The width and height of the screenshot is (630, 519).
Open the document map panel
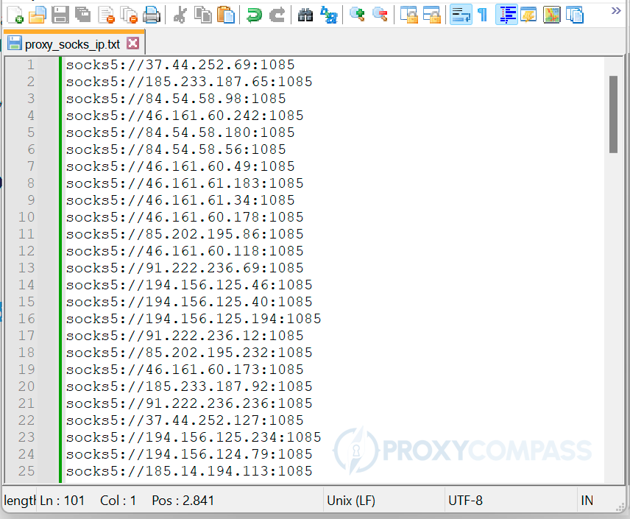[x=552, y=15]
